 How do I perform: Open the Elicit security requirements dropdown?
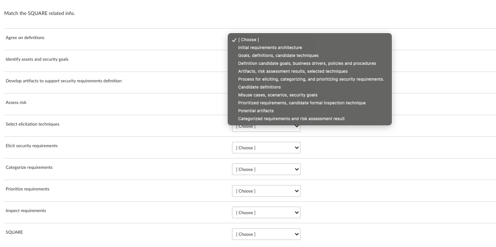(266, 148)
